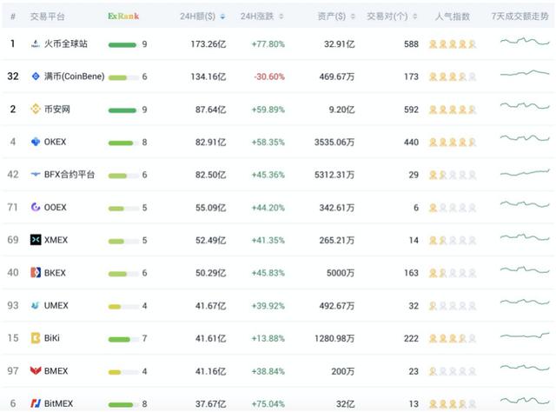Click the +77.80% change value
The width and height of the screenshot is (556, 412).
(x=268, y=44)
